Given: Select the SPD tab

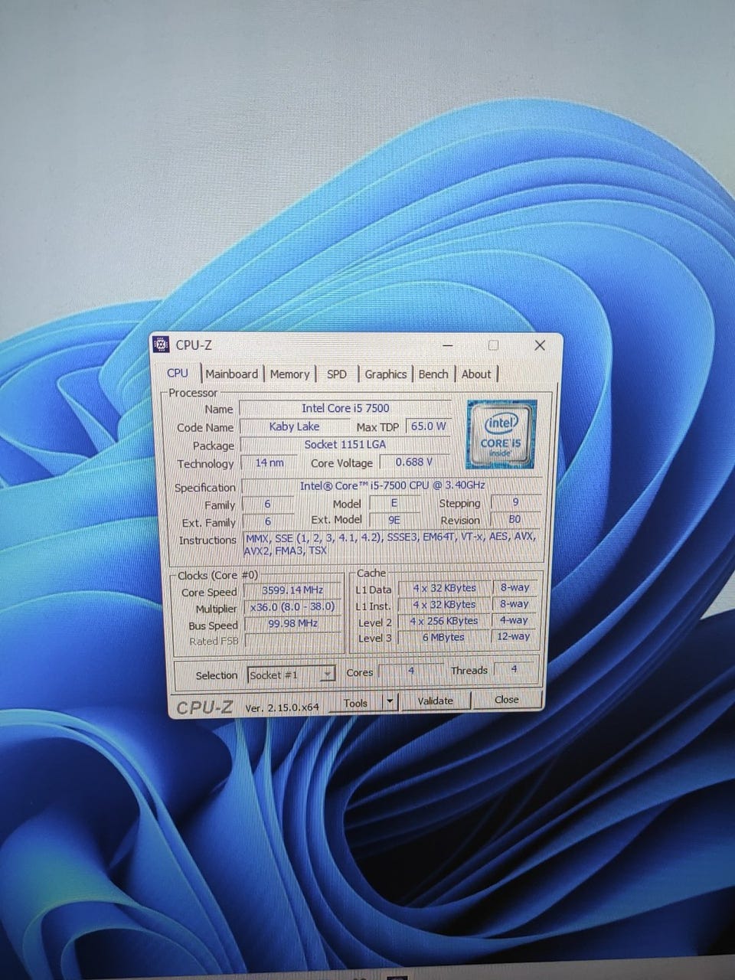Looking at the screenshot, I should pos(336,374).
